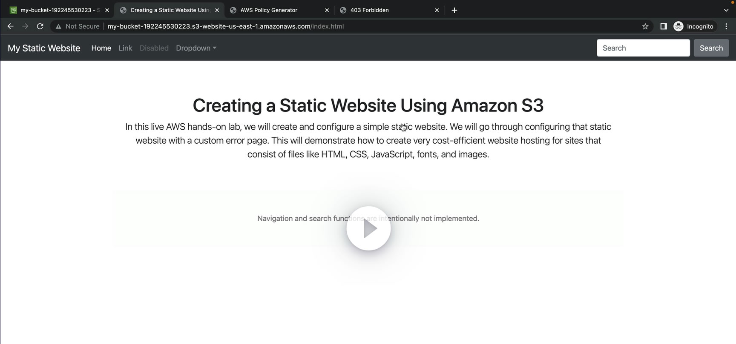Click the browser back arrow
The width and height of the screenshot is (736, 344).
coord(11,26)
